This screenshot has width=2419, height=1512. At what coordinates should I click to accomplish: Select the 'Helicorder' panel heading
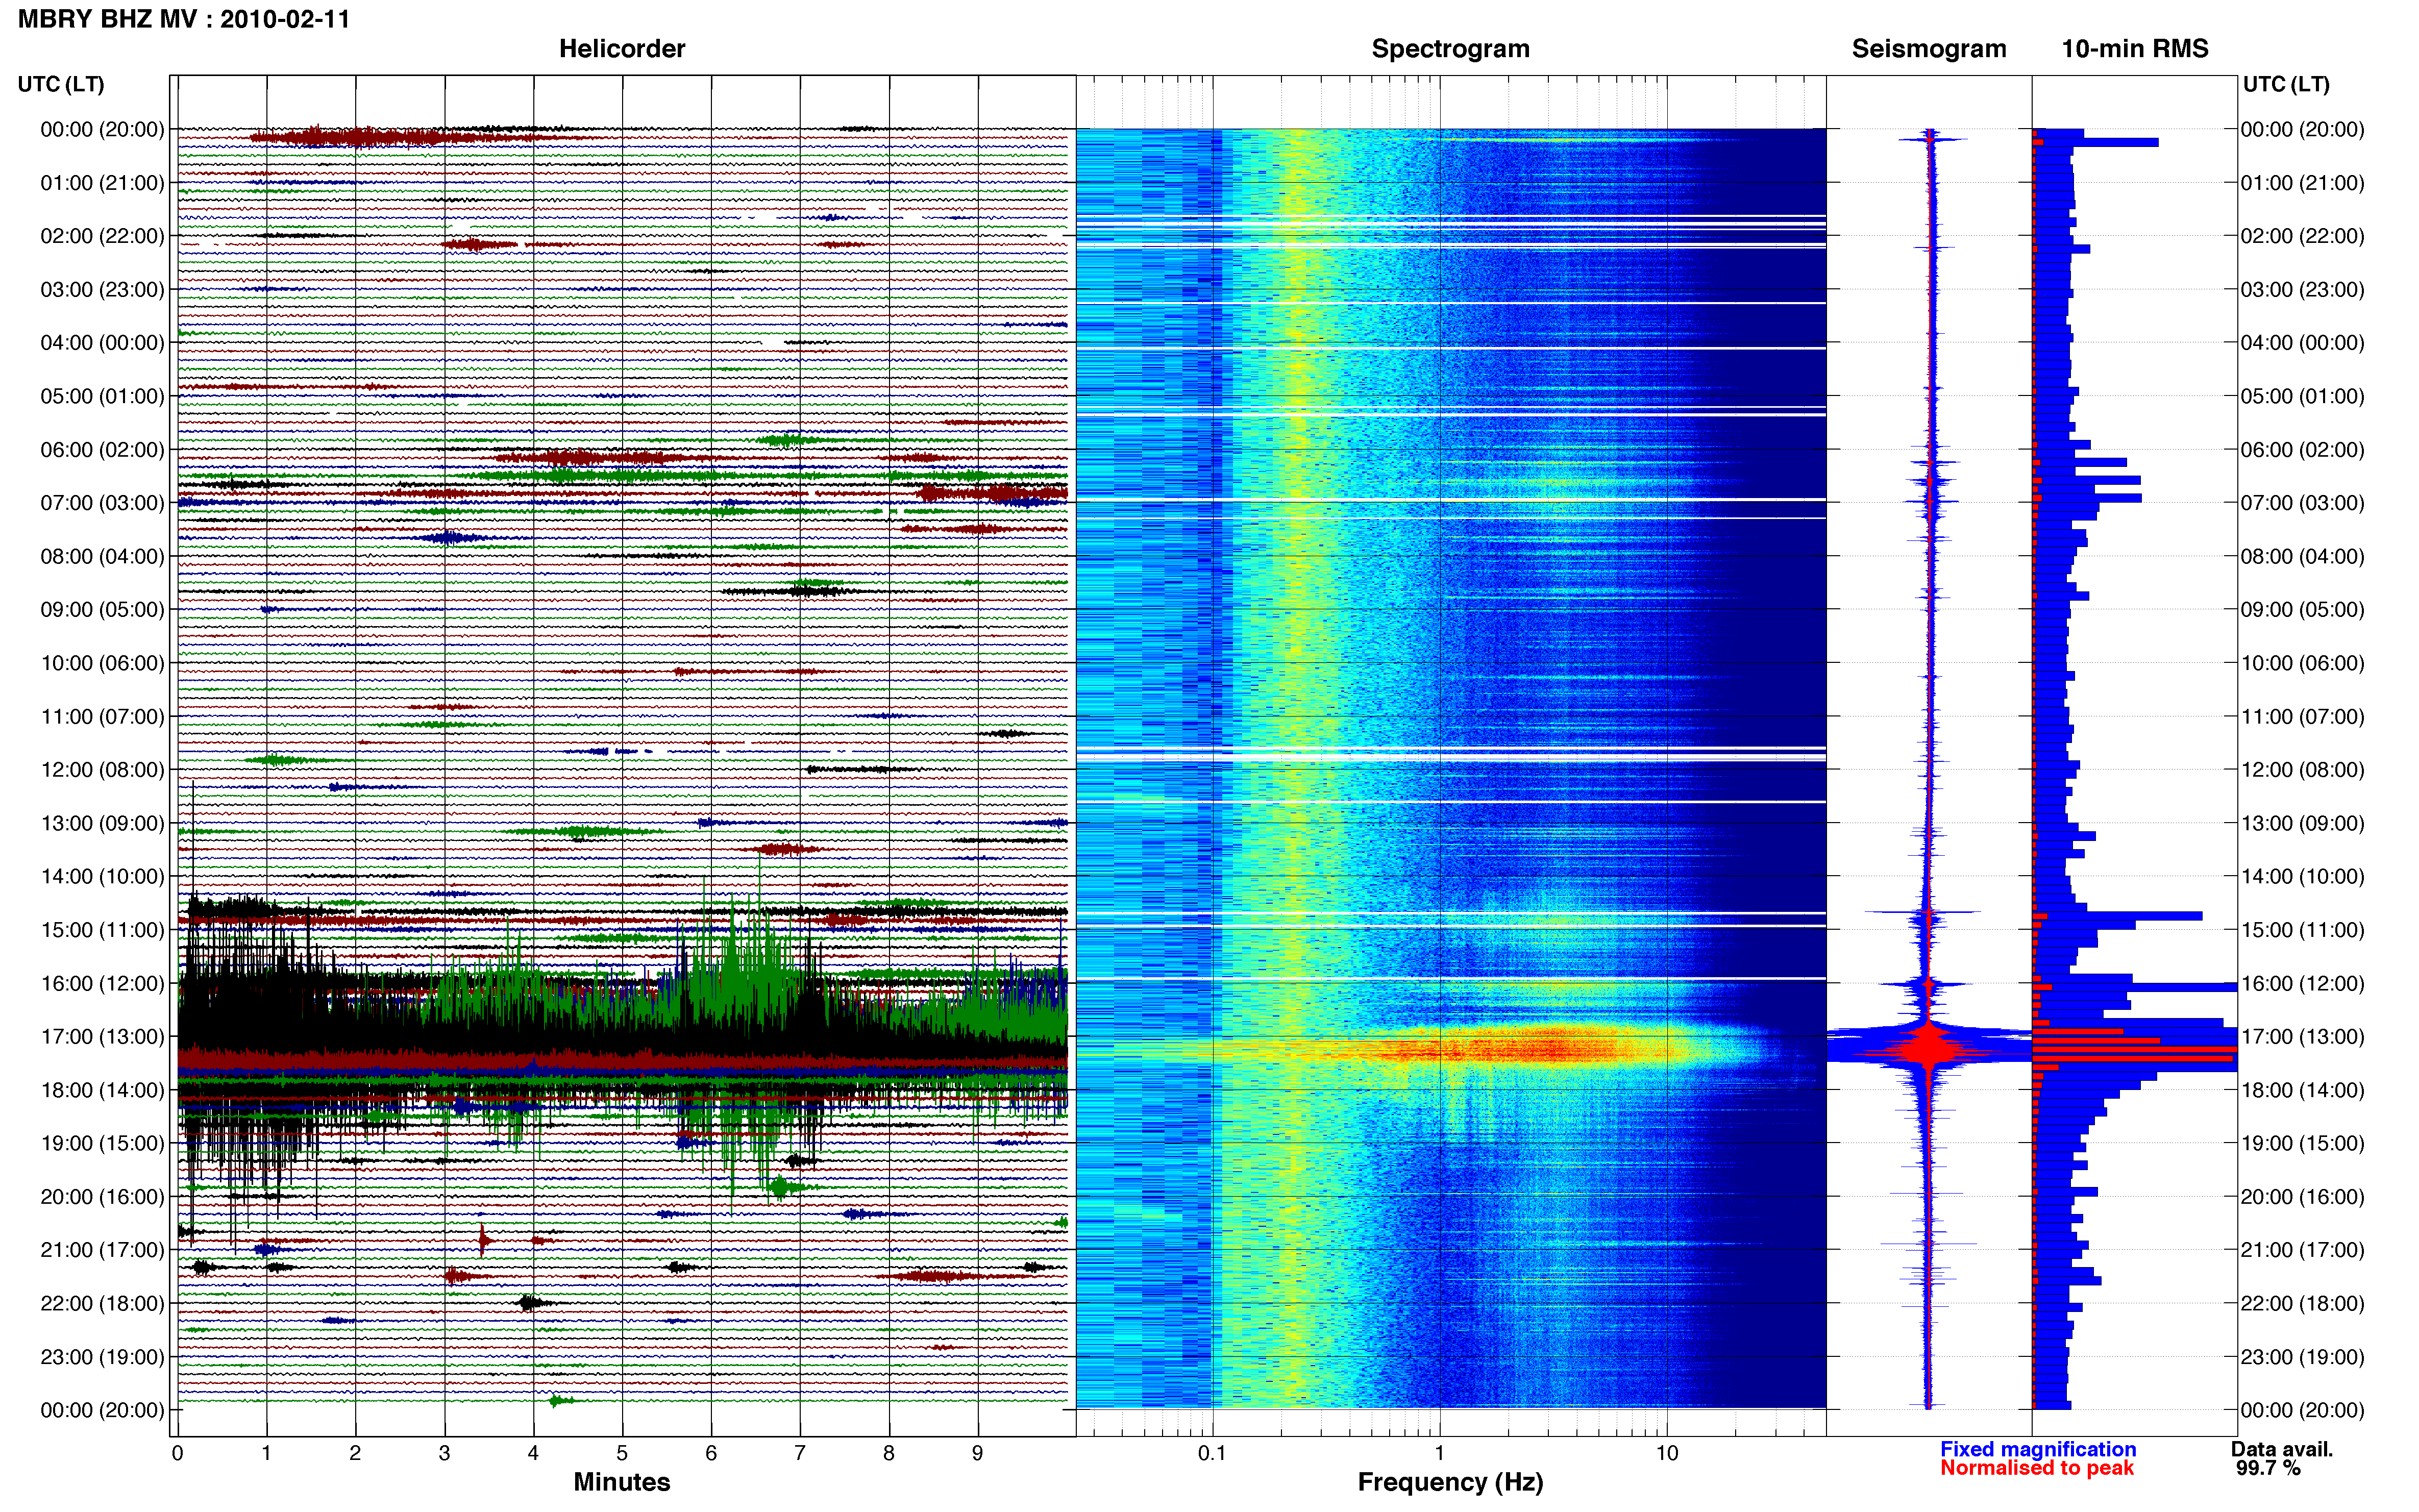[622, 49]
